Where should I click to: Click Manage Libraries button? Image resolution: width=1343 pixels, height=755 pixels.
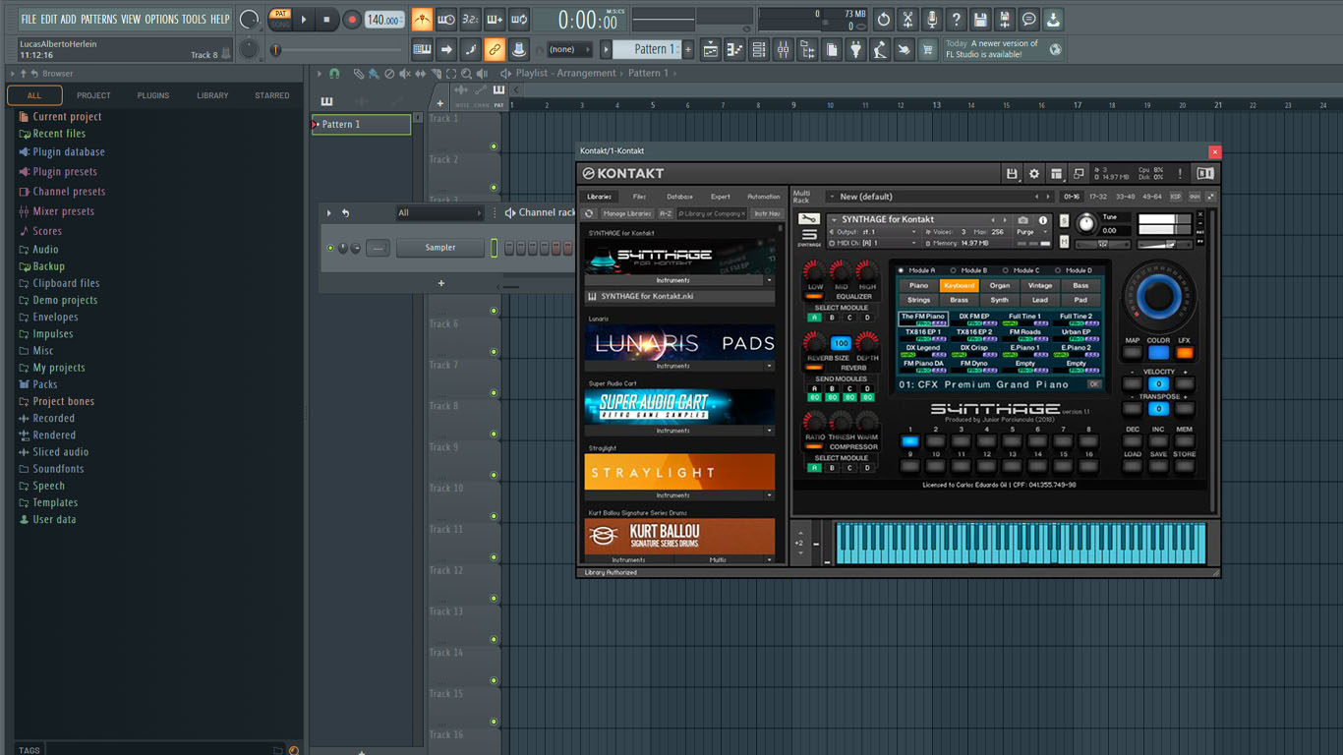pyautogui.click(x=627, y=213)
